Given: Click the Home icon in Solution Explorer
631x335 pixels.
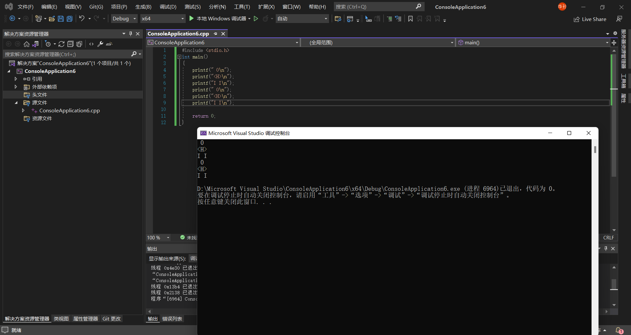Looking at the screenshot, I should click(27, 44).
